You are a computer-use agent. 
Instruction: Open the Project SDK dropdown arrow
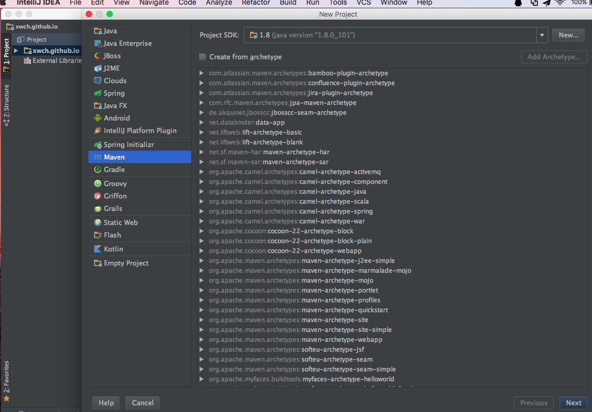[542, 35]
